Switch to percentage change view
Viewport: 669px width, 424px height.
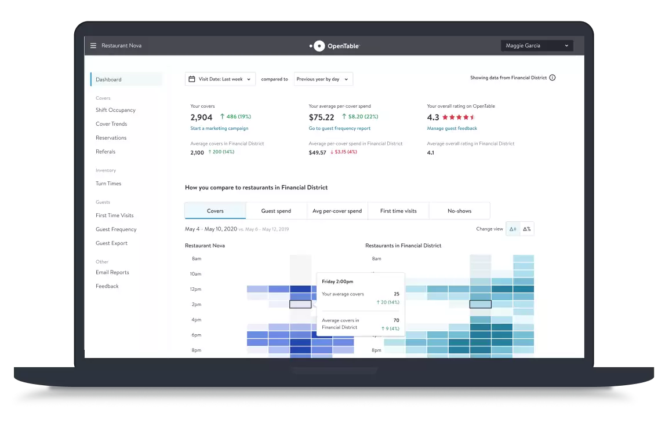click(x=526, y=229)
